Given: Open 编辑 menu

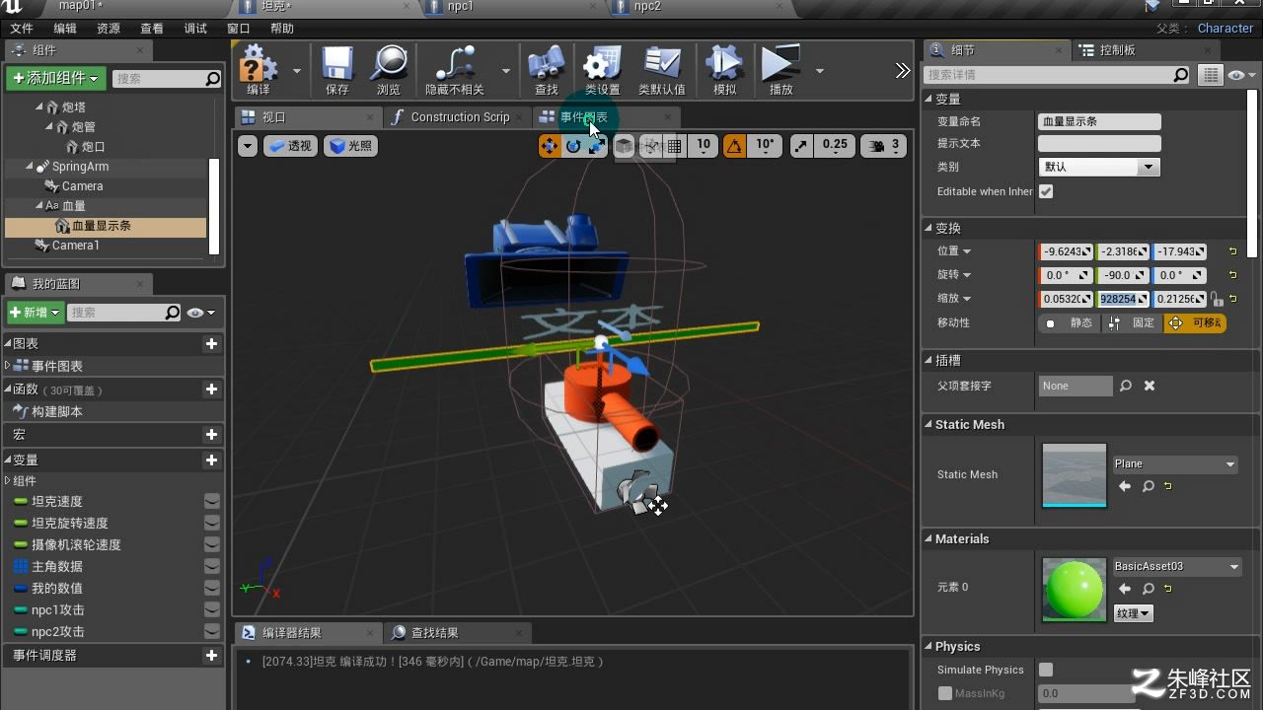Looking at the screenshot, I should (64, 29).
